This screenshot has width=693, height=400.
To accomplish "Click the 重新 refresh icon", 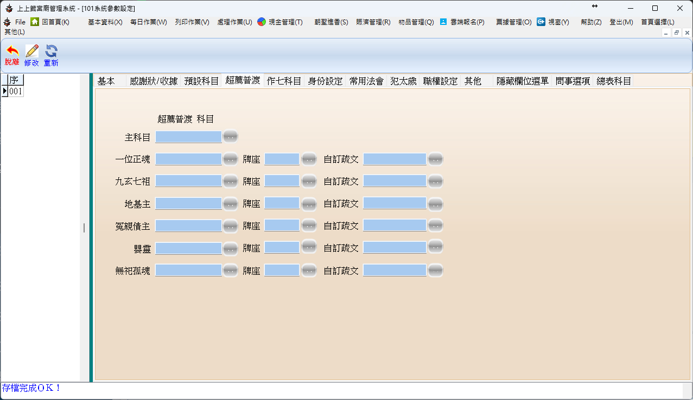I will pos(50,51).
